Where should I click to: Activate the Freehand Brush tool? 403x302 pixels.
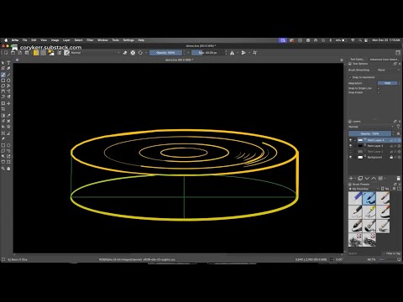(x=3, y=75)
